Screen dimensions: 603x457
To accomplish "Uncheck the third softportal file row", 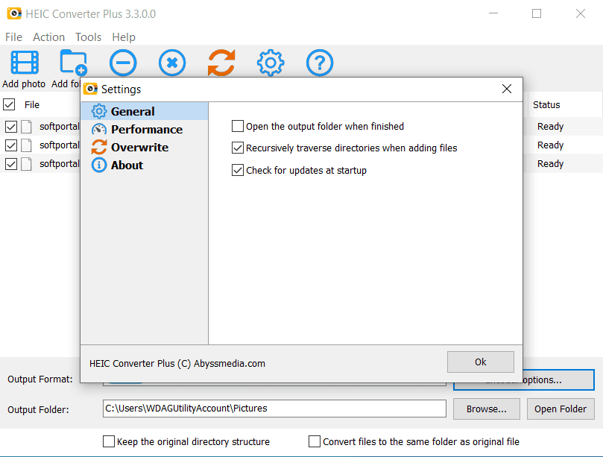I will click(11, 164).
